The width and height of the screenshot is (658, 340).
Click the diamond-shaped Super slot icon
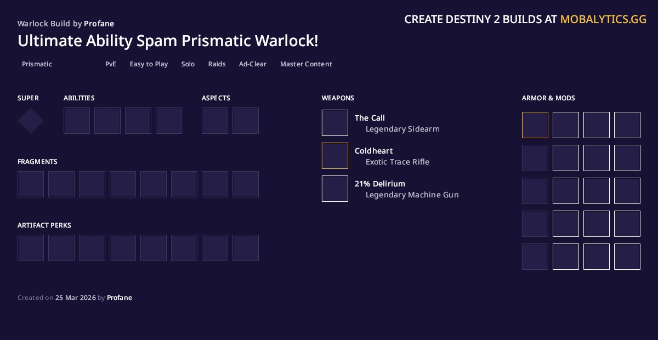[31, 121]
